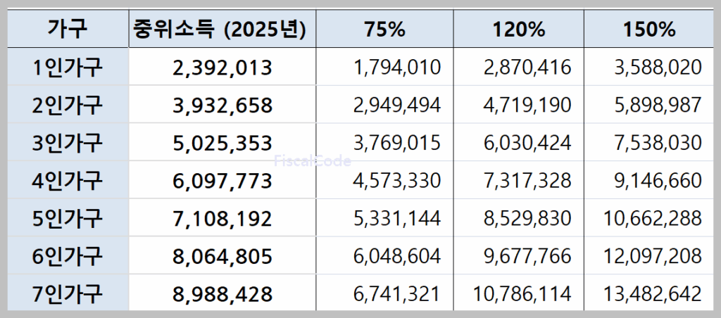Click the 6인가구 row label
The width and height of the screenshot is (721, 318).
point(68,256)
